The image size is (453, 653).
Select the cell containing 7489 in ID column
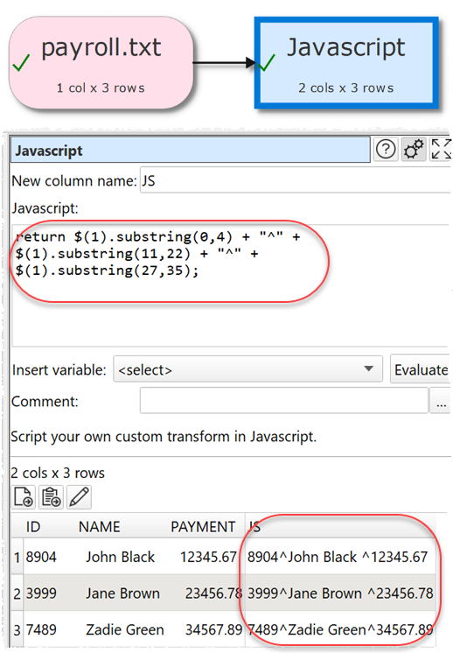pos(41,629)
